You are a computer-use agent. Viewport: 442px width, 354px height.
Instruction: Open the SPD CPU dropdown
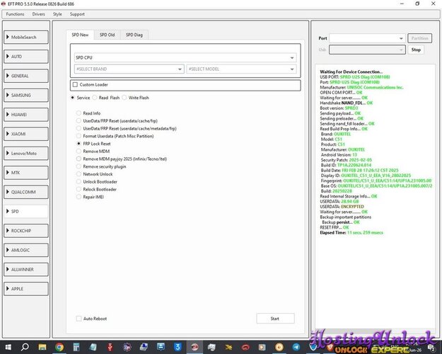(185, 57)
